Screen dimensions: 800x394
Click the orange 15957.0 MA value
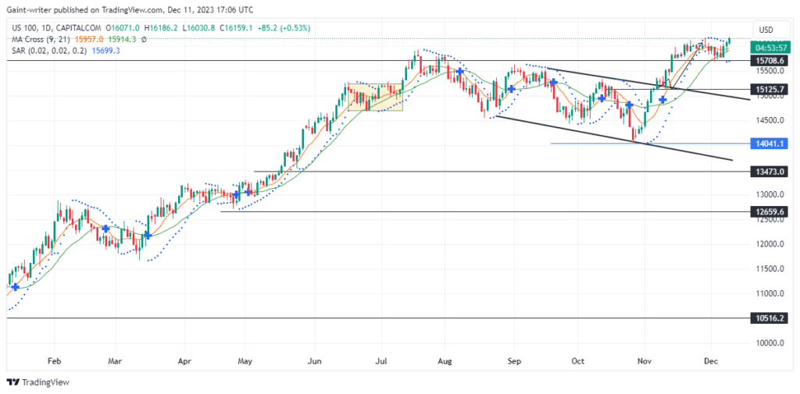[x=90, y=40]
